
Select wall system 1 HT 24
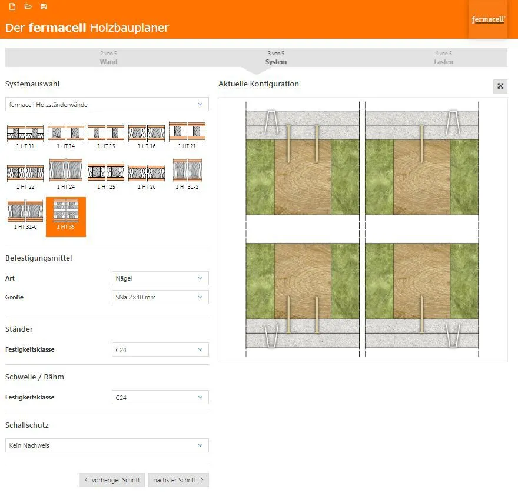(x=66, y=174)
